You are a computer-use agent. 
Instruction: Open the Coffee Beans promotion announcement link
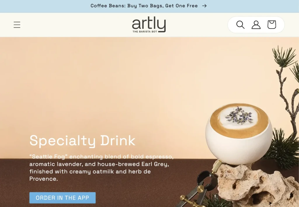pos(144,6)
